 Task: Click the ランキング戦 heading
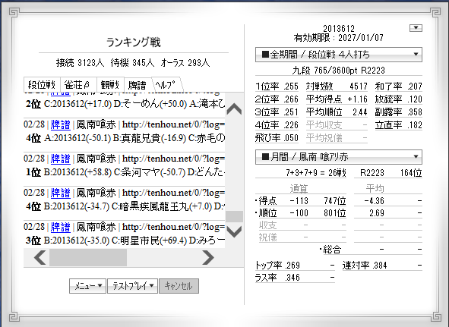[134, 42]
